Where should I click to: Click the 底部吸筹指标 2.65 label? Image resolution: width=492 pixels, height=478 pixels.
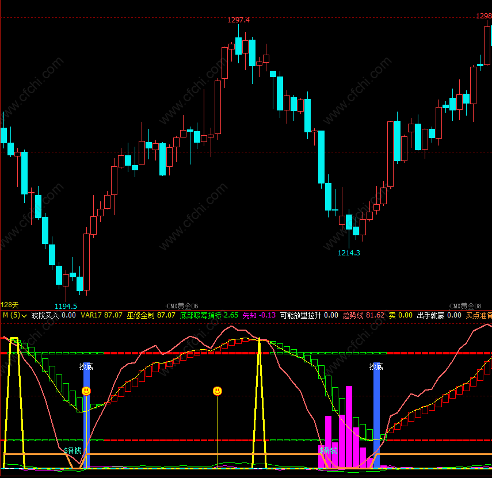[209, 315]
